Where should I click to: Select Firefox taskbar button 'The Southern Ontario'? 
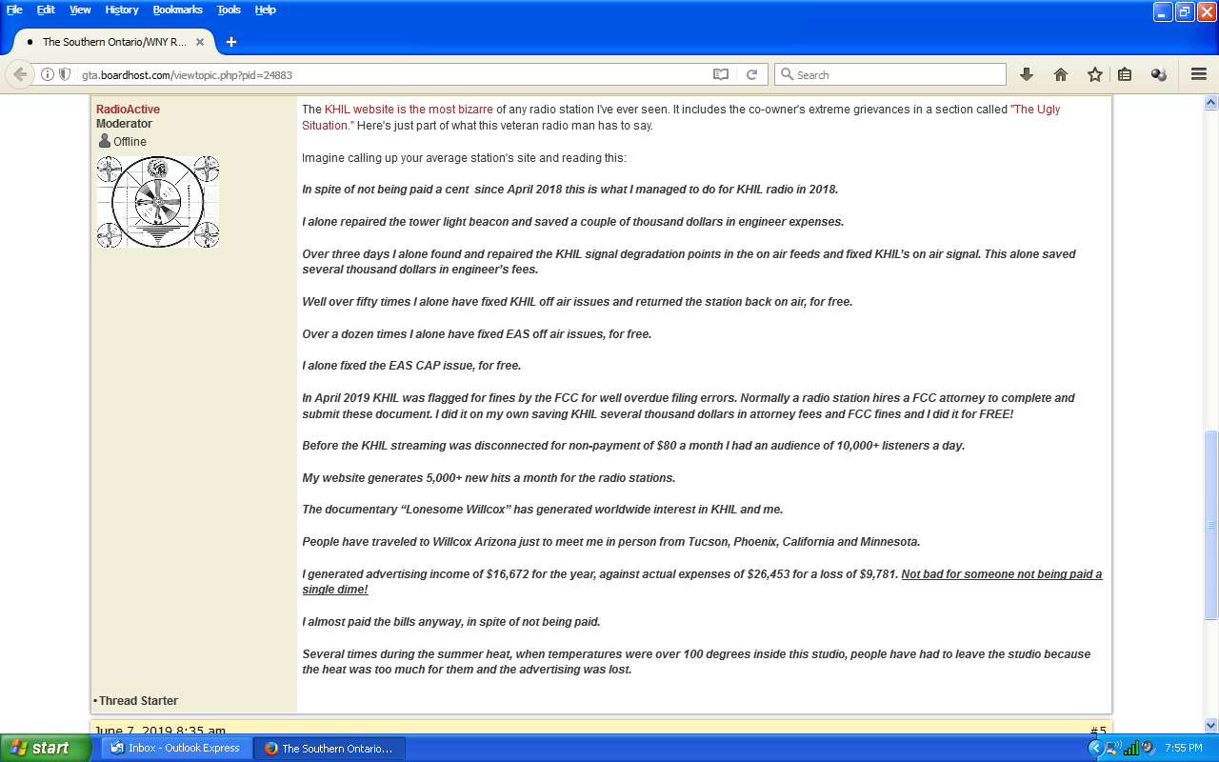330,748
